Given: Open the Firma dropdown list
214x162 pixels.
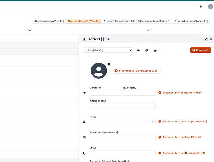Looking at the screenshot, I should (122, 122).
